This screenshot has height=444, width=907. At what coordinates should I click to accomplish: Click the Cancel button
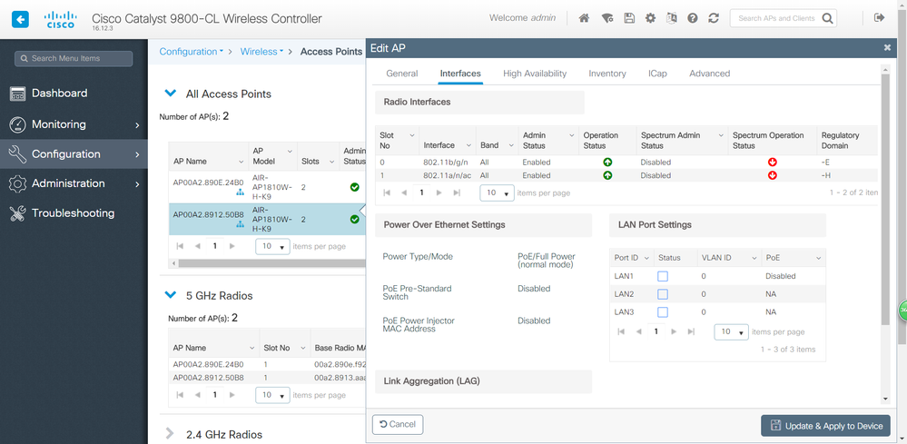click(x=398, y=424)
